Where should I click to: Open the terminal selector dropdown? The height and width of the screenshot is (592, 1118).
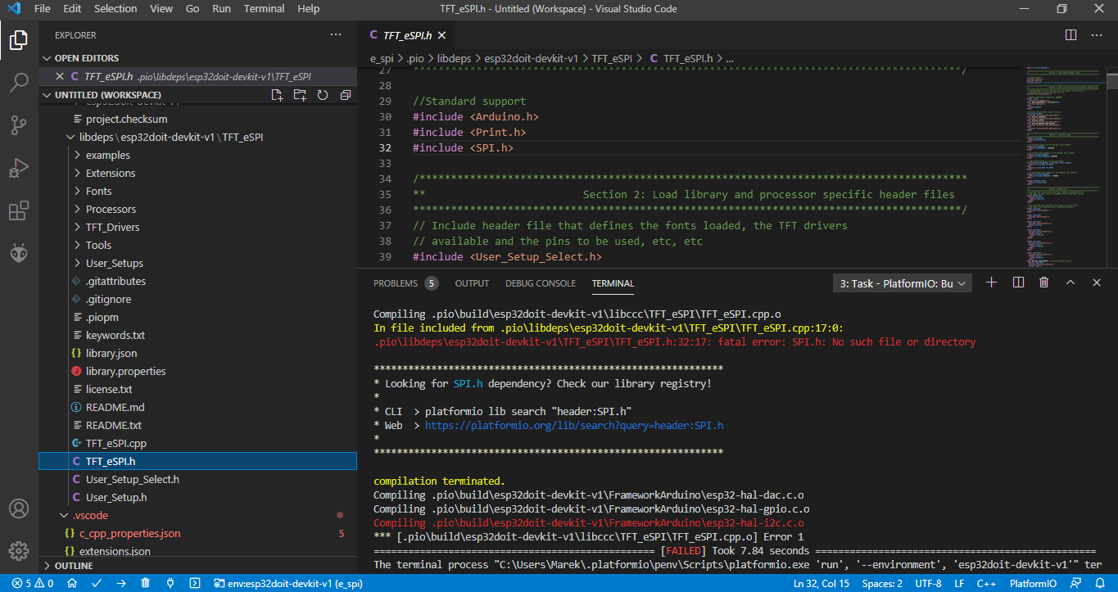point(902,283)
